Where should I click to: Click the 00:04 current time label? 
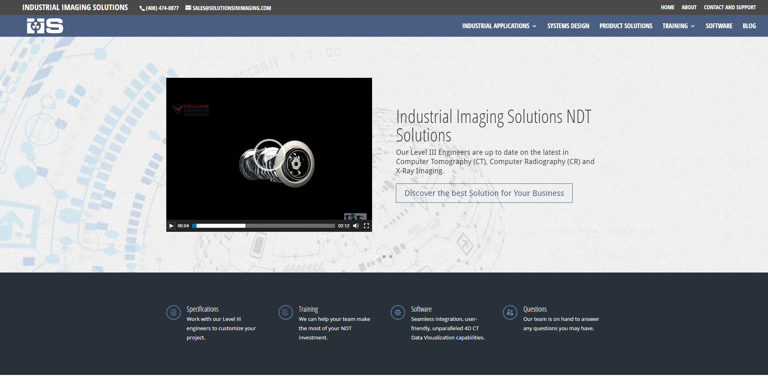183,226
